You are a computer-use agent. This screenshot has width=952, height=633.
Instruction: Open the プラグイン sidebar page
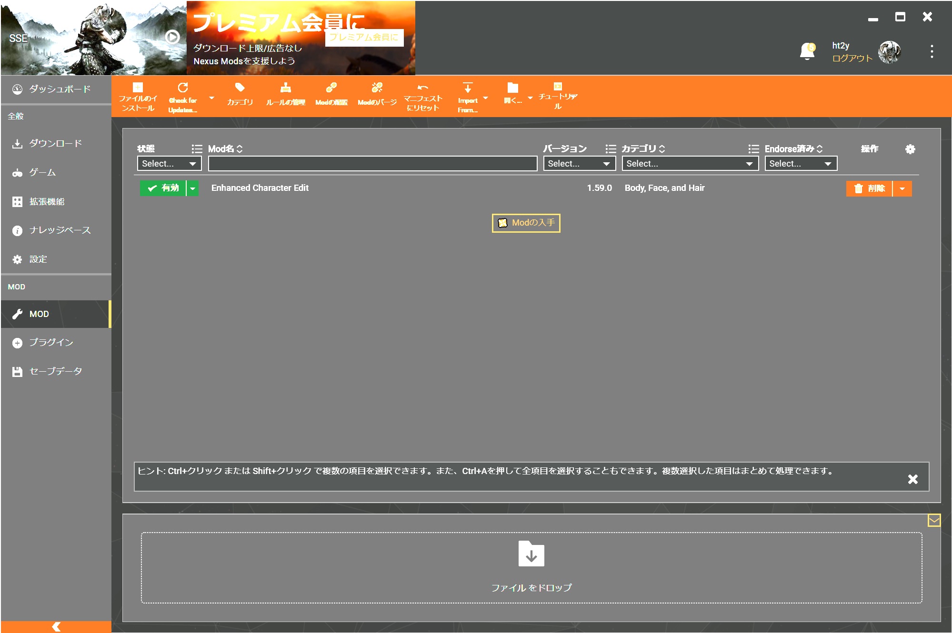coord(56,343)
